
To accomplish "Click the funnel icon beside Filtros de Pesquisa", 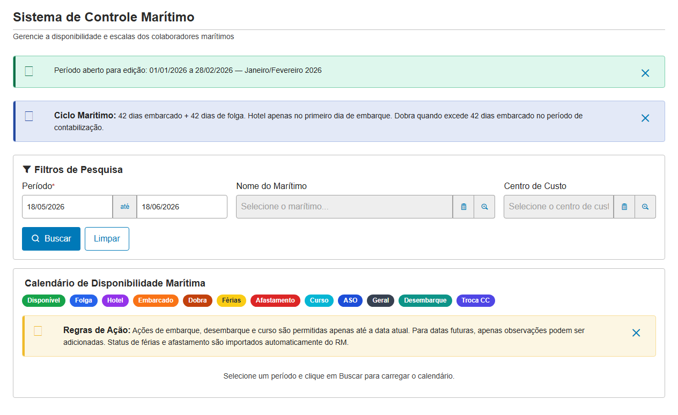I will 27,169.
